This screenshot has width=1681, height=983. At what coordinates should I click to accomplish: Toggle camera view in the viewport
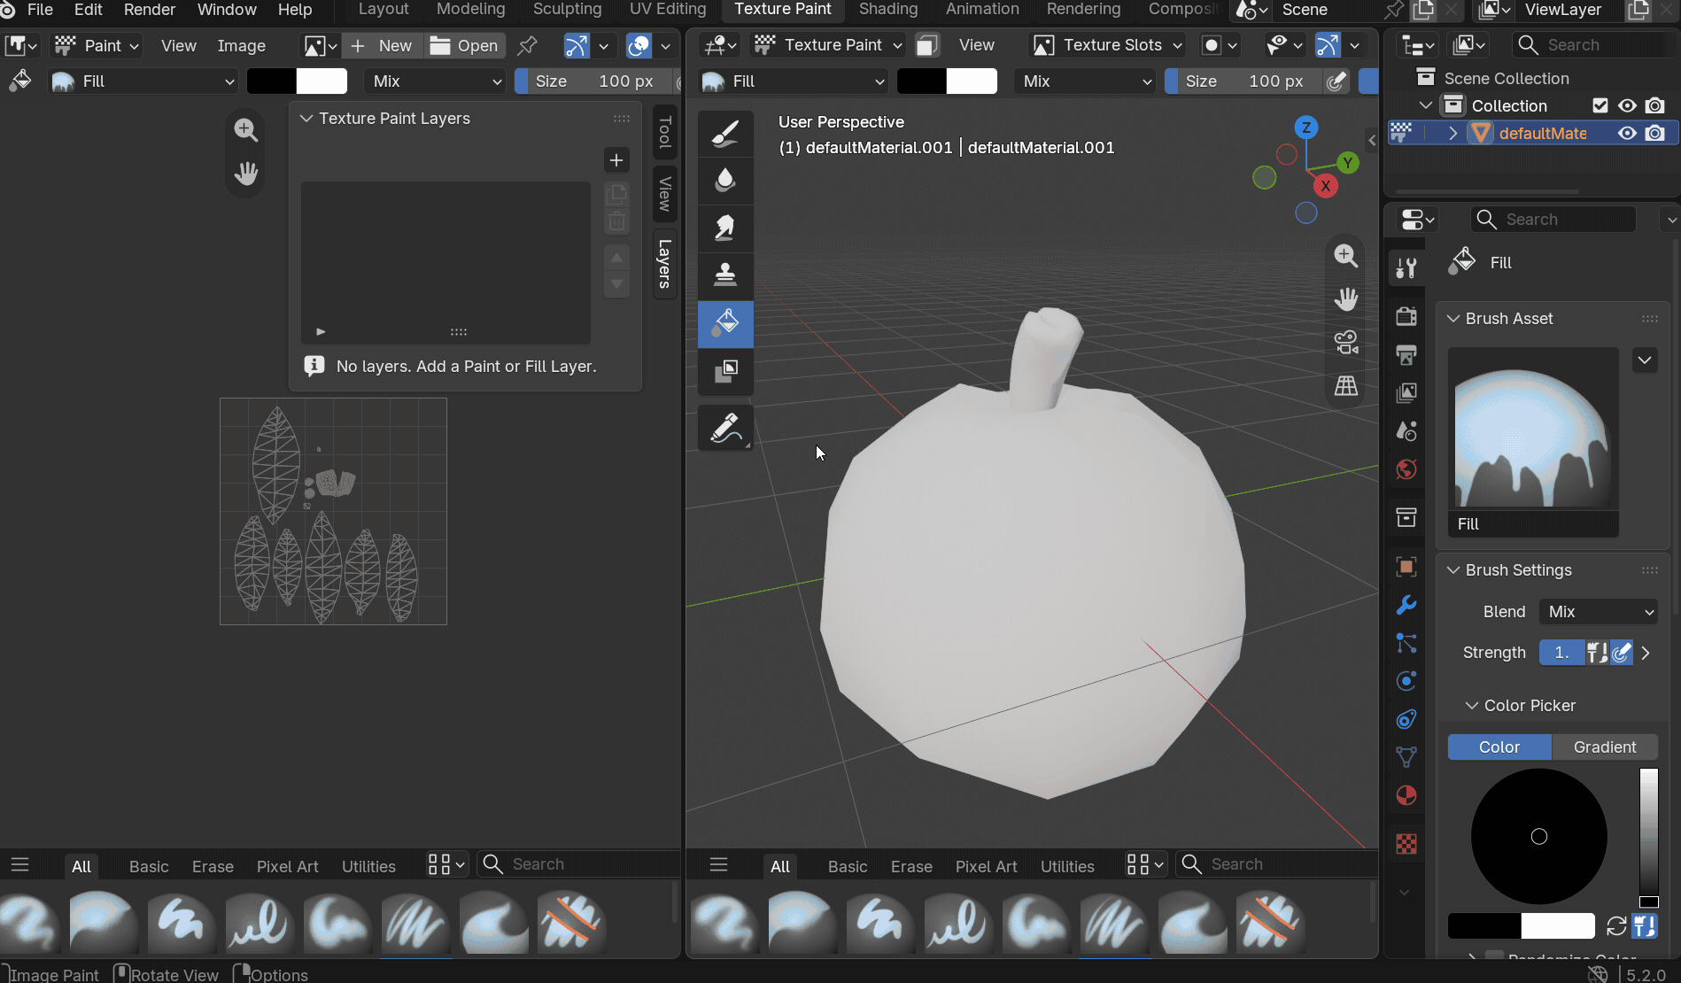click(1346, 343)
